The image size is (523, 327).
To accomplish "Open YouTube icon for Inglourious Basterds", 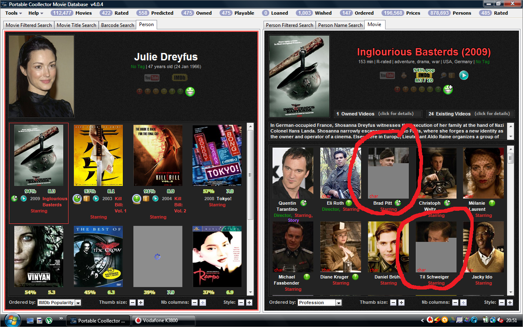I will pyautogui.click(x=387, y=75).
